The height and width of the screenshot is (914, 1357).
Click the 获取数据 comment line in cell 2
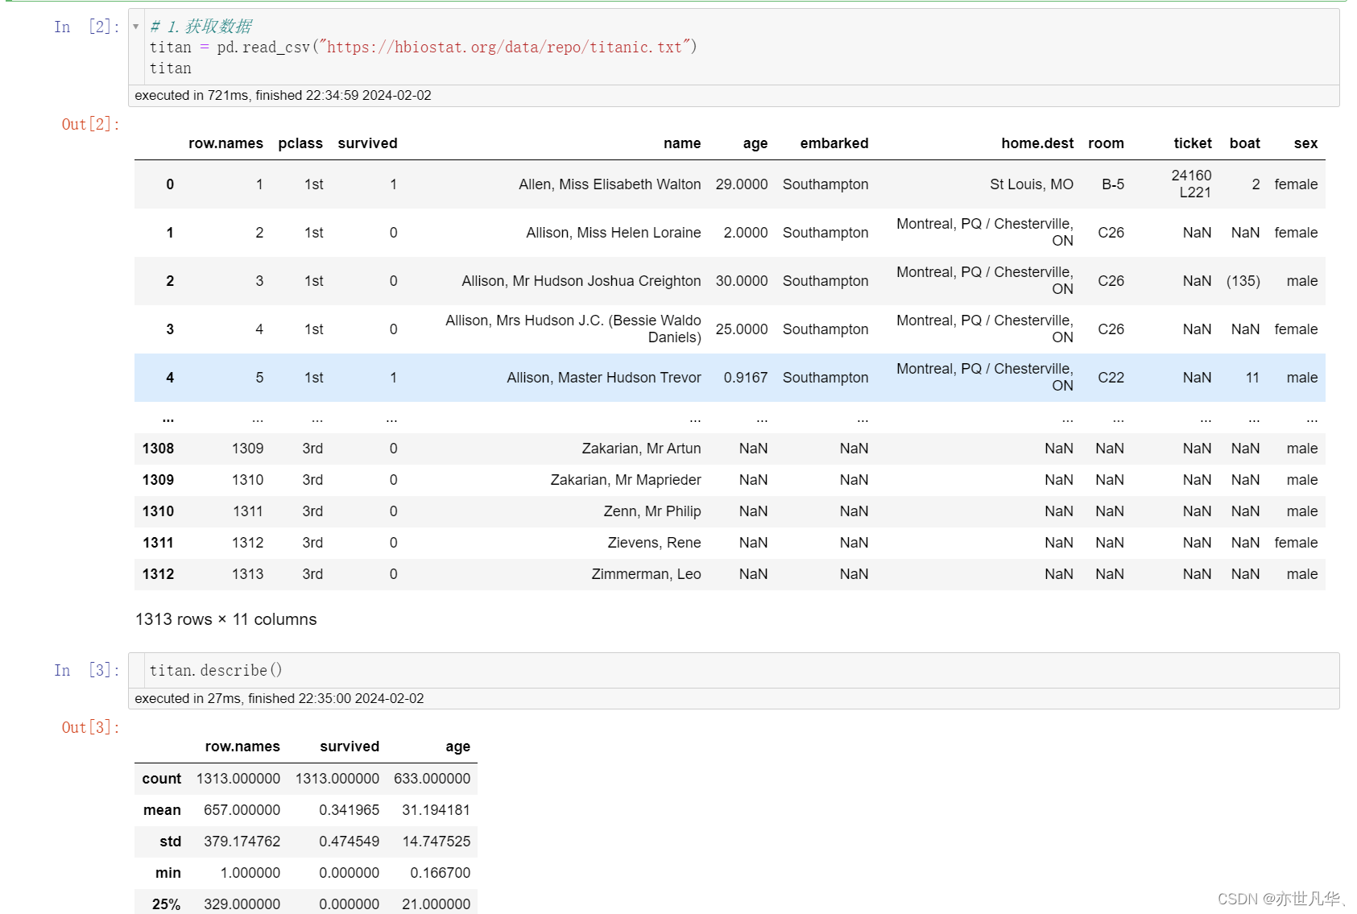click(201, 27)
